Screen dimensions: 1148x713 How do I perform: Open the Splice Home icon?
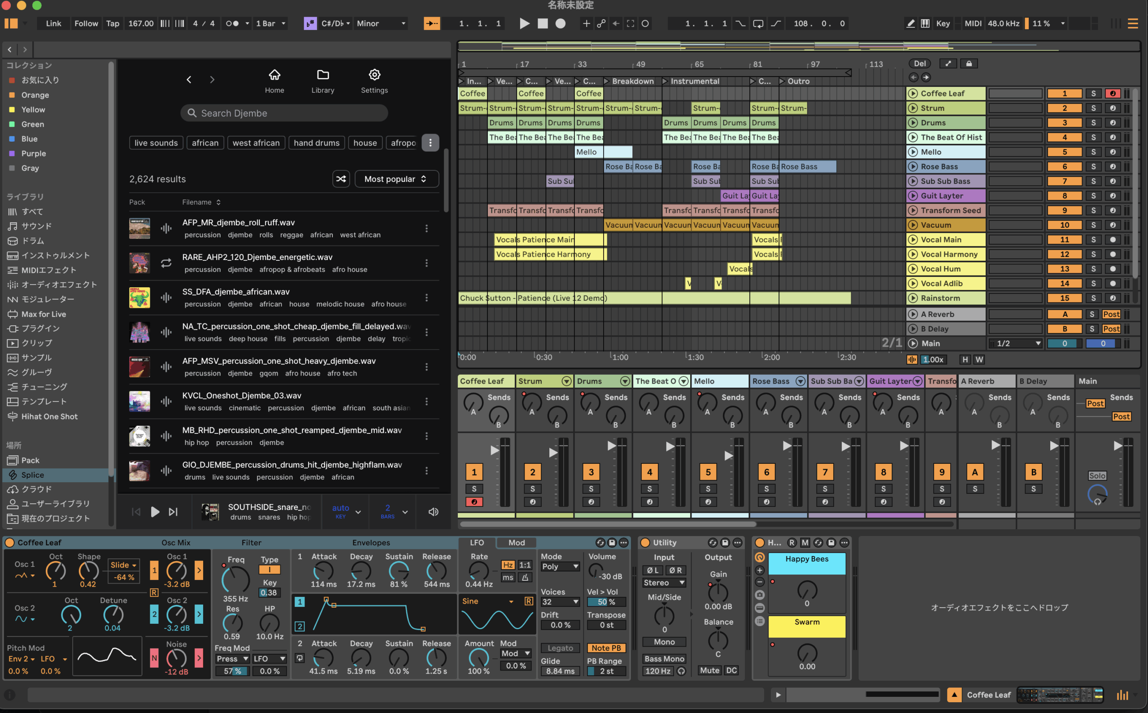274,75
